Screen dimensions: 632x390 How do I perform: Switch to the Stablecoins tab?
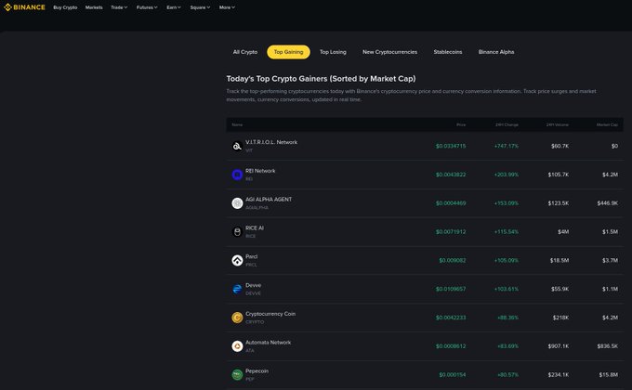click(x=448, y=52)
